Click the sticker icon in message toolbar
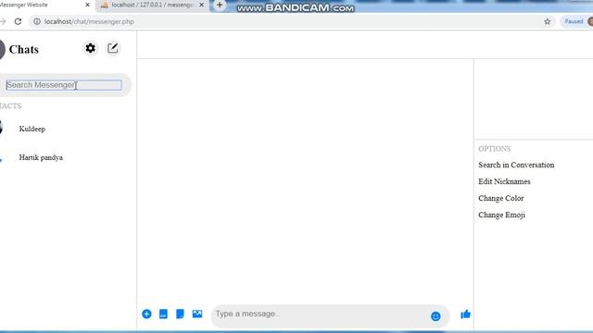The height and width of the screenshot is (333, 593). 180,314
